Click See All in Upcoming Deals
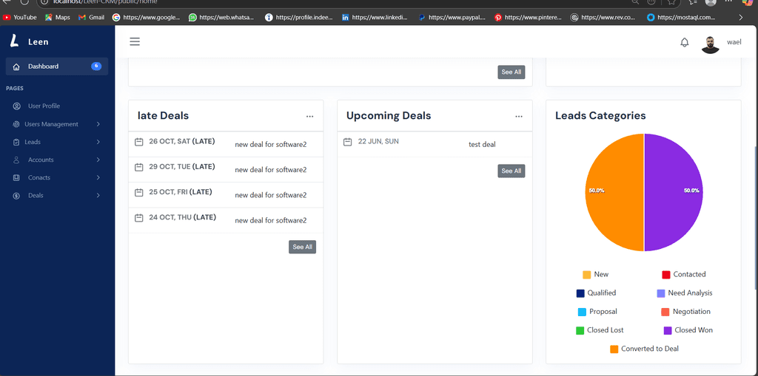 512,171
